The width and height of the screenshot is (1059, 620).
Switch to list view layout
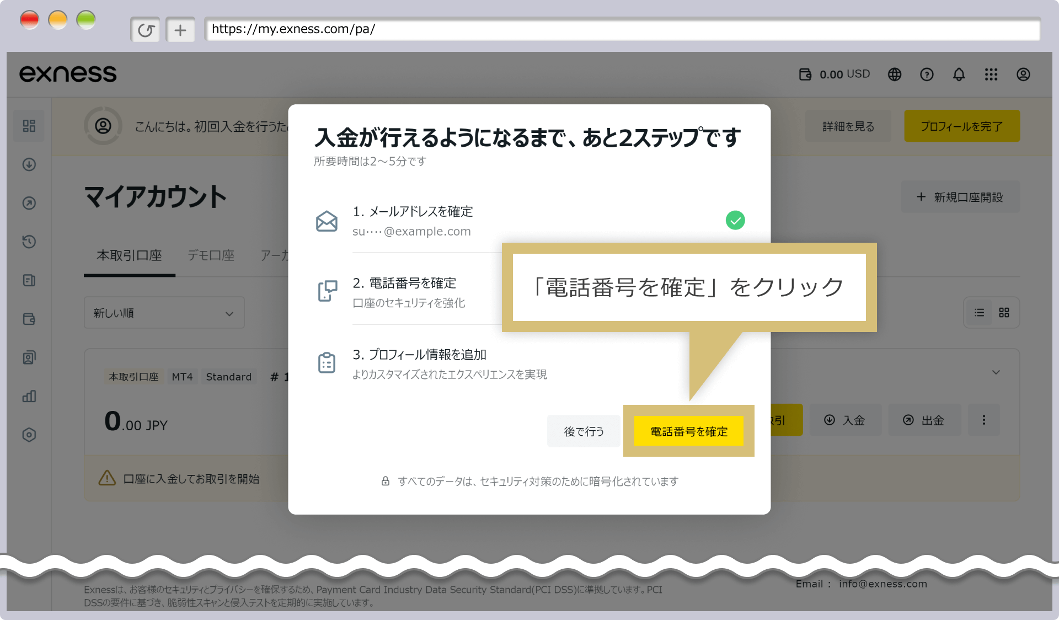[x=980, y=313]
